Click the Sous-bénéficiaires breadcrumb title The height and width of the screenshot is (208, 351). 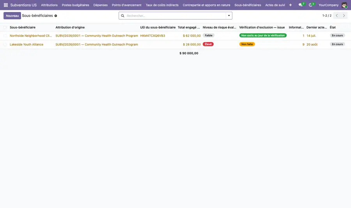click(x=37, y=16)
